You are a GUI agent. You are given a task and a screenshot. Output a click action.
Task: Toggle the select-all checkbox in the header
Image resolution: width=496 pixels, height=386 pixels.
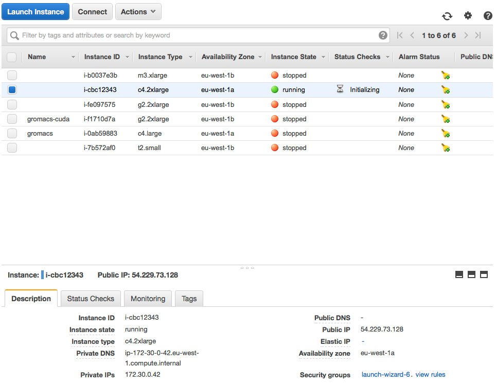[x=12, y=57]
